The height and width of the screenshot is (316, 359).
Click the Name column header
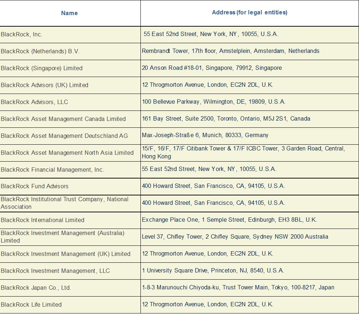coord(69,13)
